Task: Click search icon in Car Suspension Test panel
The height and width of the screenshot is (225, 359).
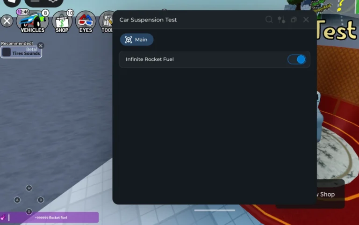Action: [x=269, y=20]
